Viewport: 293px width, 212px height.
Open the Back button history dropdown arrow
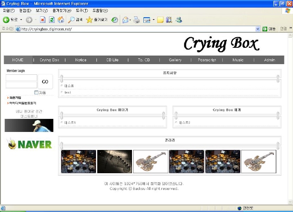tap(21, 20)
